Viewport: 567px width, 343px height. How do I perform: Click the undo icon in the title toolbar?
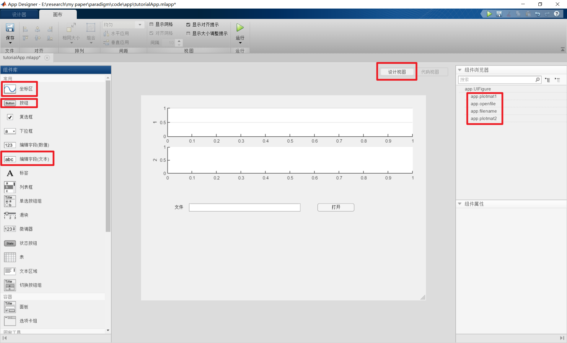pos(538,14)
